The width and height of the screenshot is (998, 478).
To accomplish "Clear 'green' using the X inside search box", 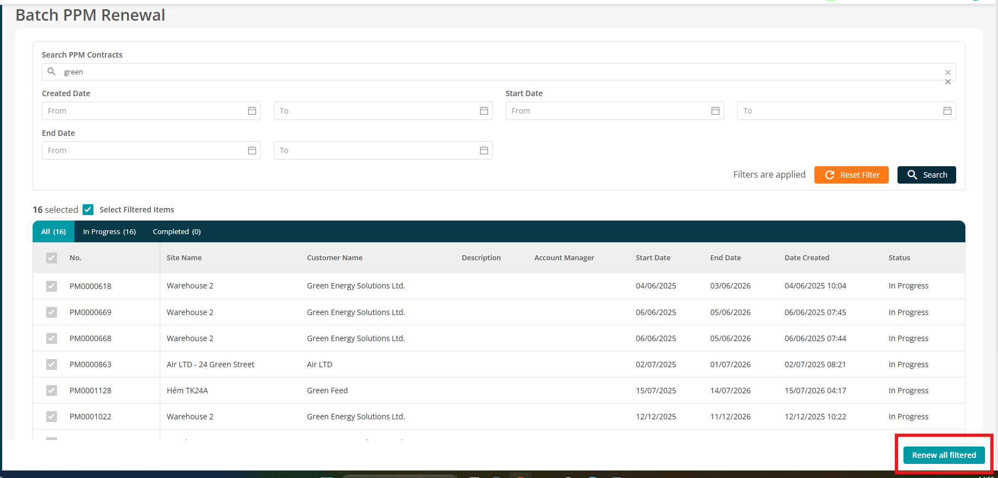I will (x=948, y=72).
